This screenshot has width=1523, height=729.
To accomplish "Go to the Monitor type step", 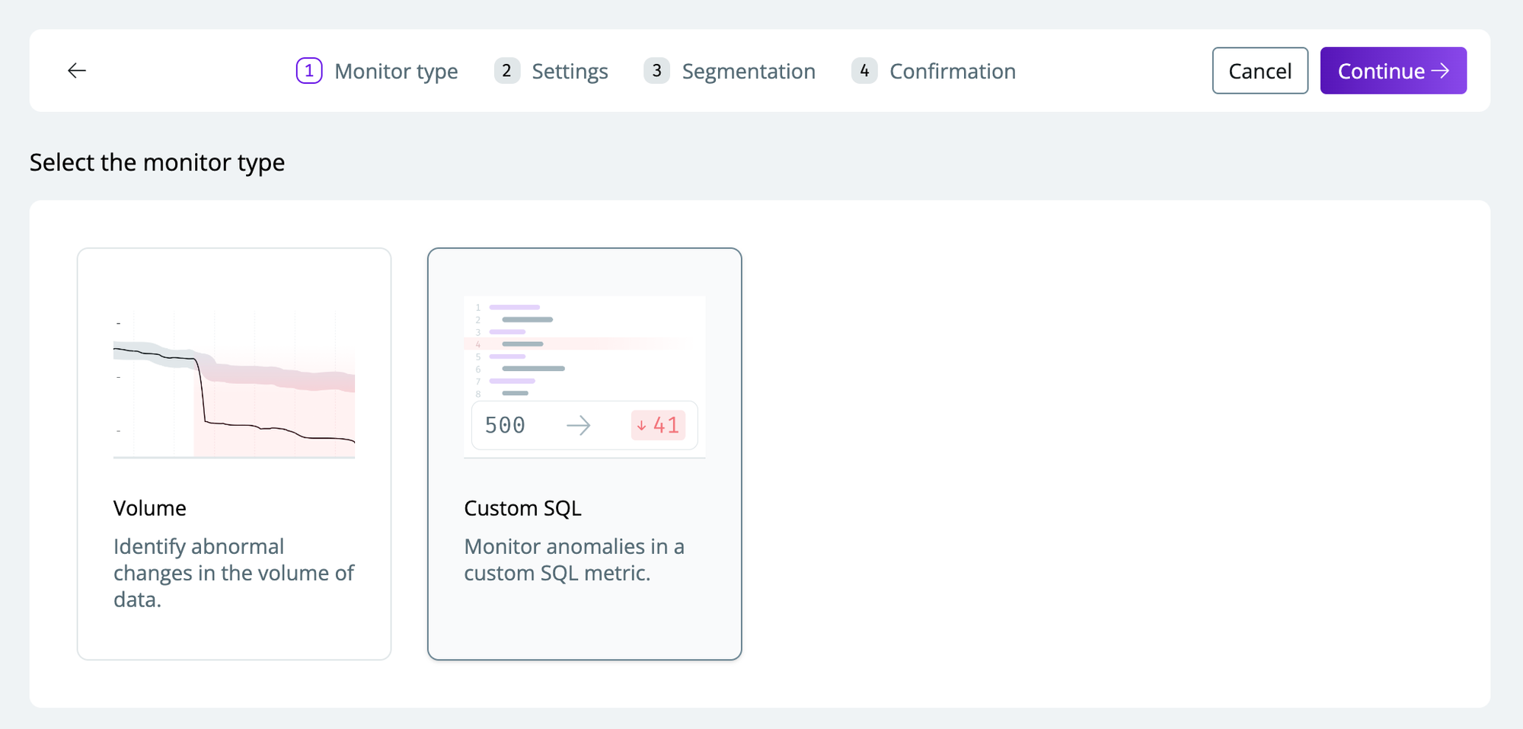I will [x=396, y=72].
